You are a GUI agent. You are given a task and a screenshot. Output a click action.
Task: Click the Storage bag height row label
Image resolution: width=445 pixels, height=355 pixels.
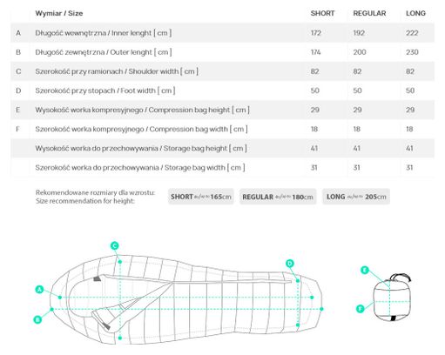pyautogui.click(x=141, y=149)
